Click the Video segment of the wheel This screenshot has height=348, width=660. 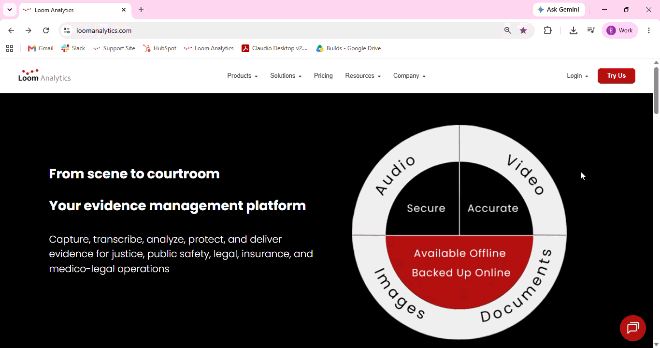(526, 174)
